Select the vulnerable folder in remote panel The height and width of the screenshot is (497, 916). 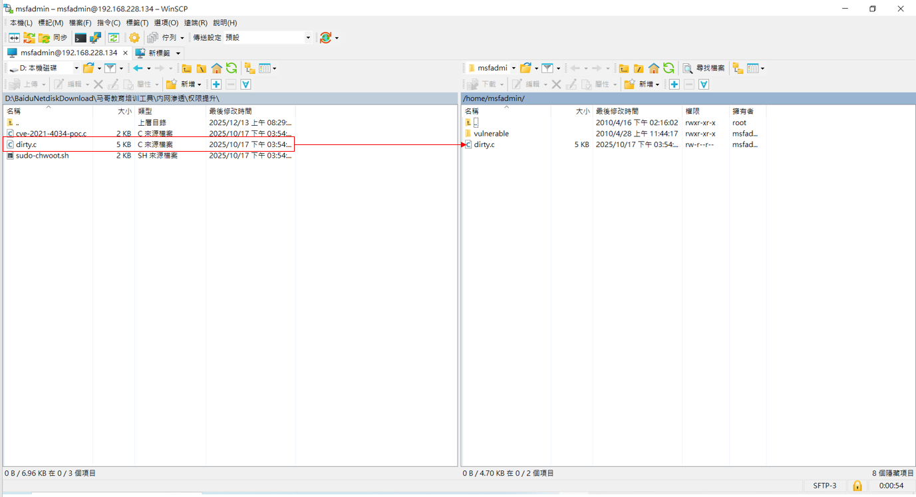[x=491, y=134]
